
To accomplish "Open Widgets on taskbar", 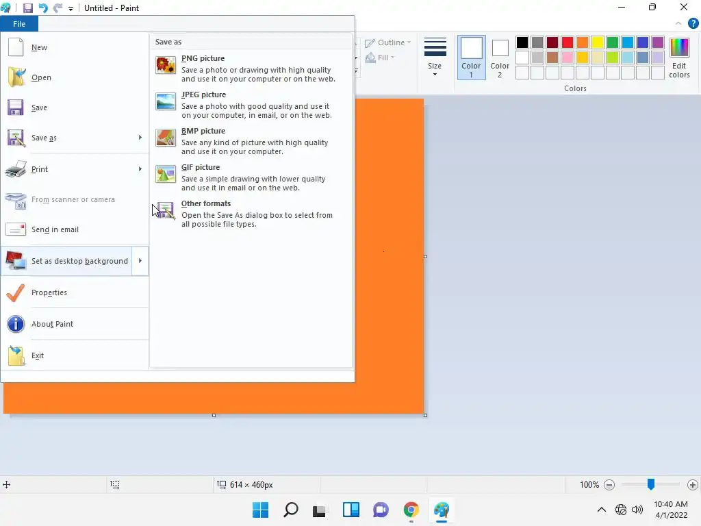I will [351, 510].
